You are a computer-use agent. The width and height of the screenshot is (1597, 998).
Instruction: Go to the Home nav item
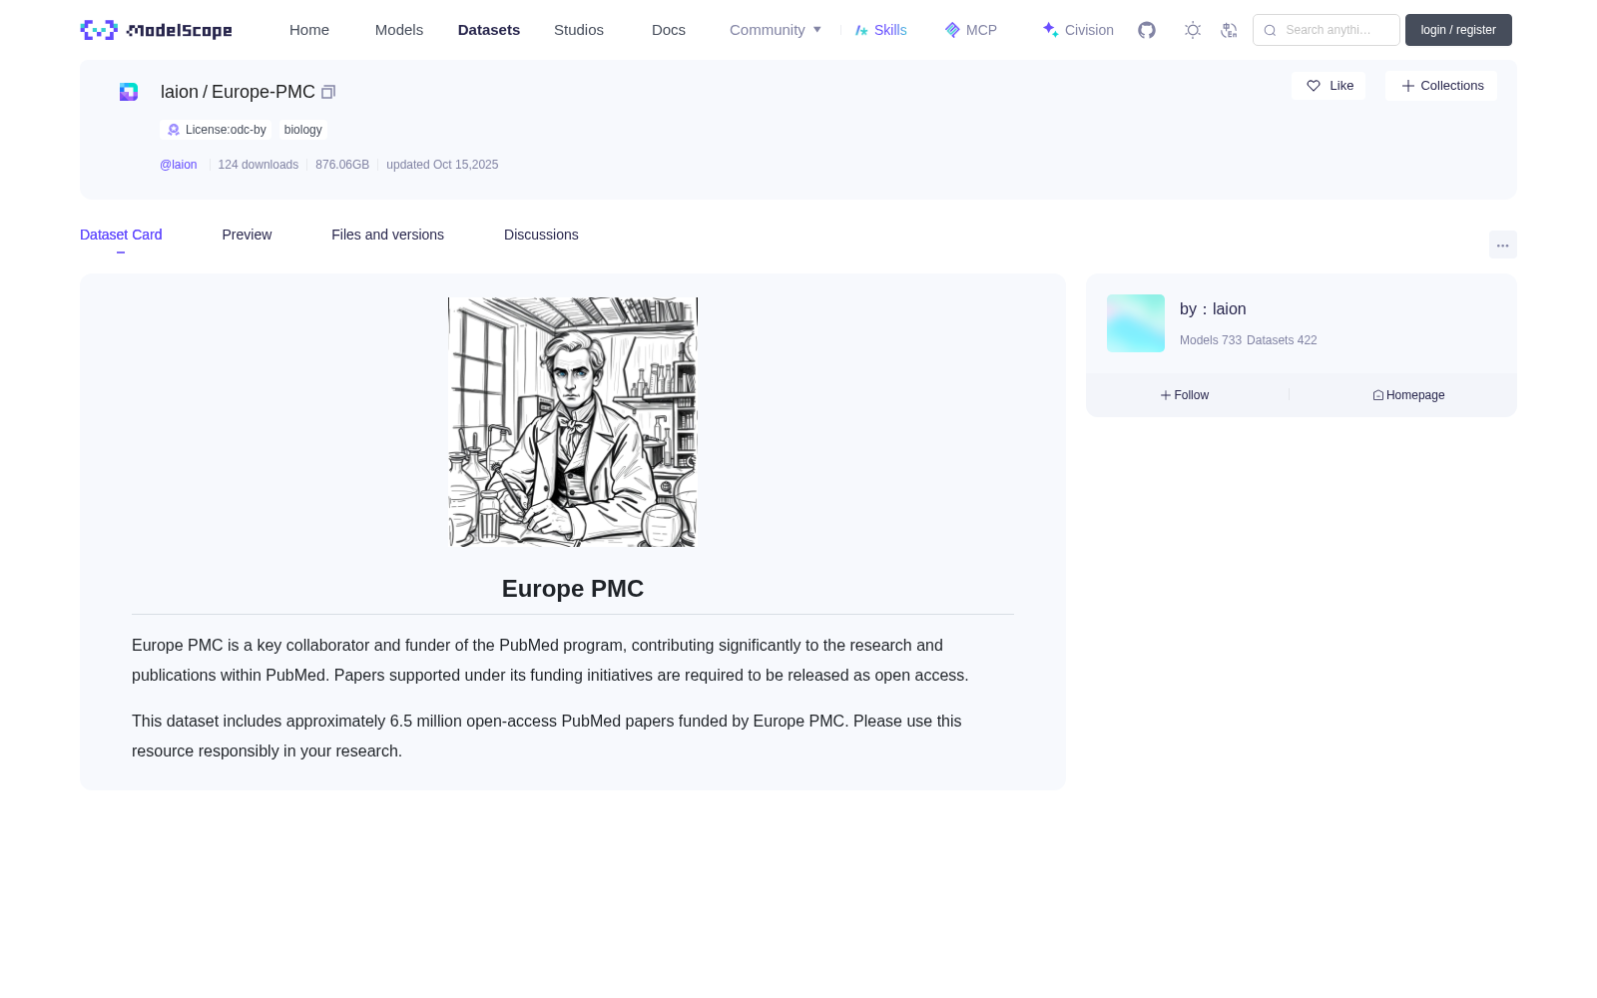[309, 30]
